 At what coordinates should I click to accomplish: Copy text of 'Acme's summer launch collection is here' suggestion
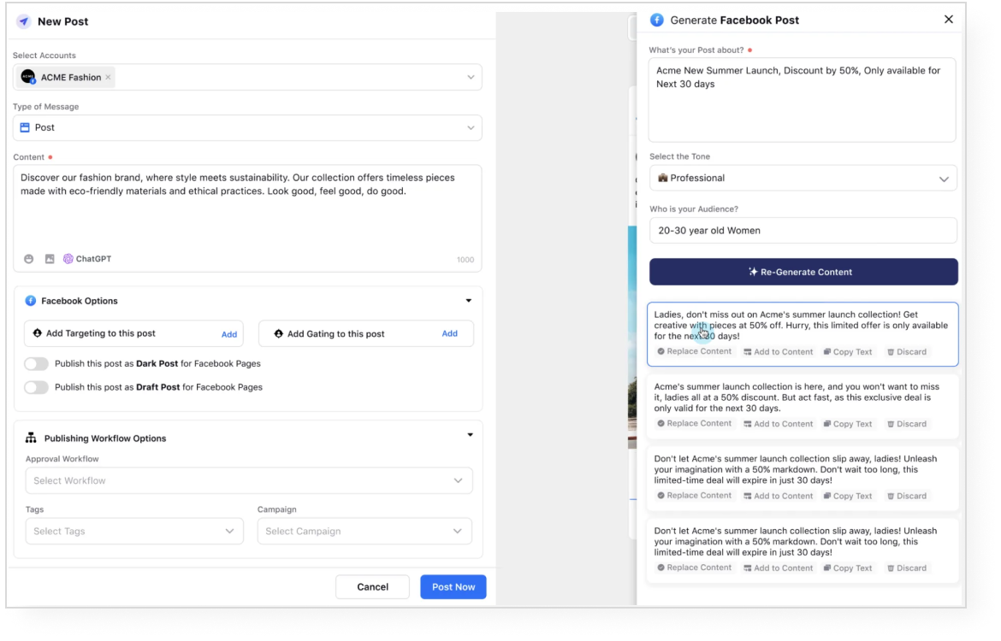coord(848,424)
